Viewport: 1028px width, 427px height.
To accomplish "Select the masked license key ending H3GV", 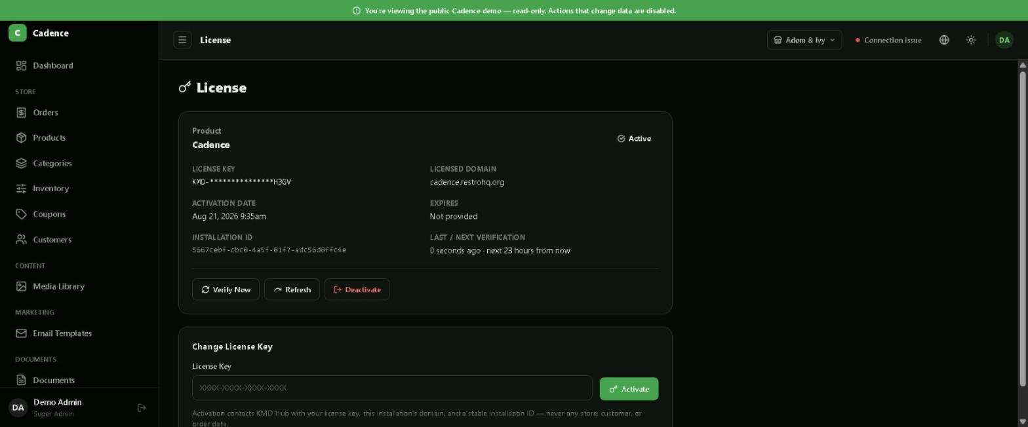I will click(x=241, y=182).
